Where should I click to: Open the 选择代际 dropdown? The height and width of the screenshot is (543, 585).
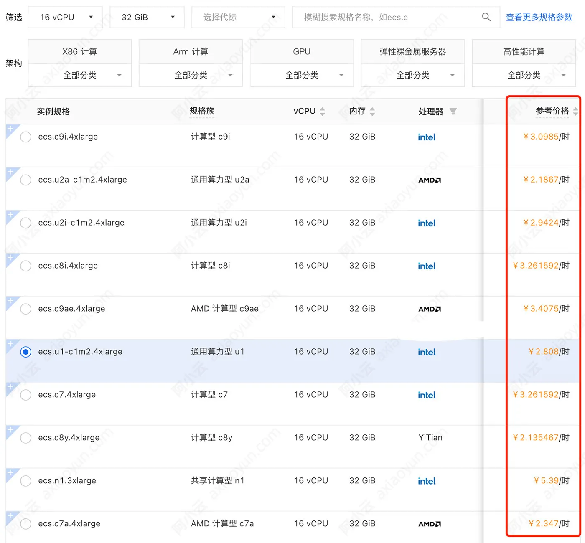click(x=238, y=17)
